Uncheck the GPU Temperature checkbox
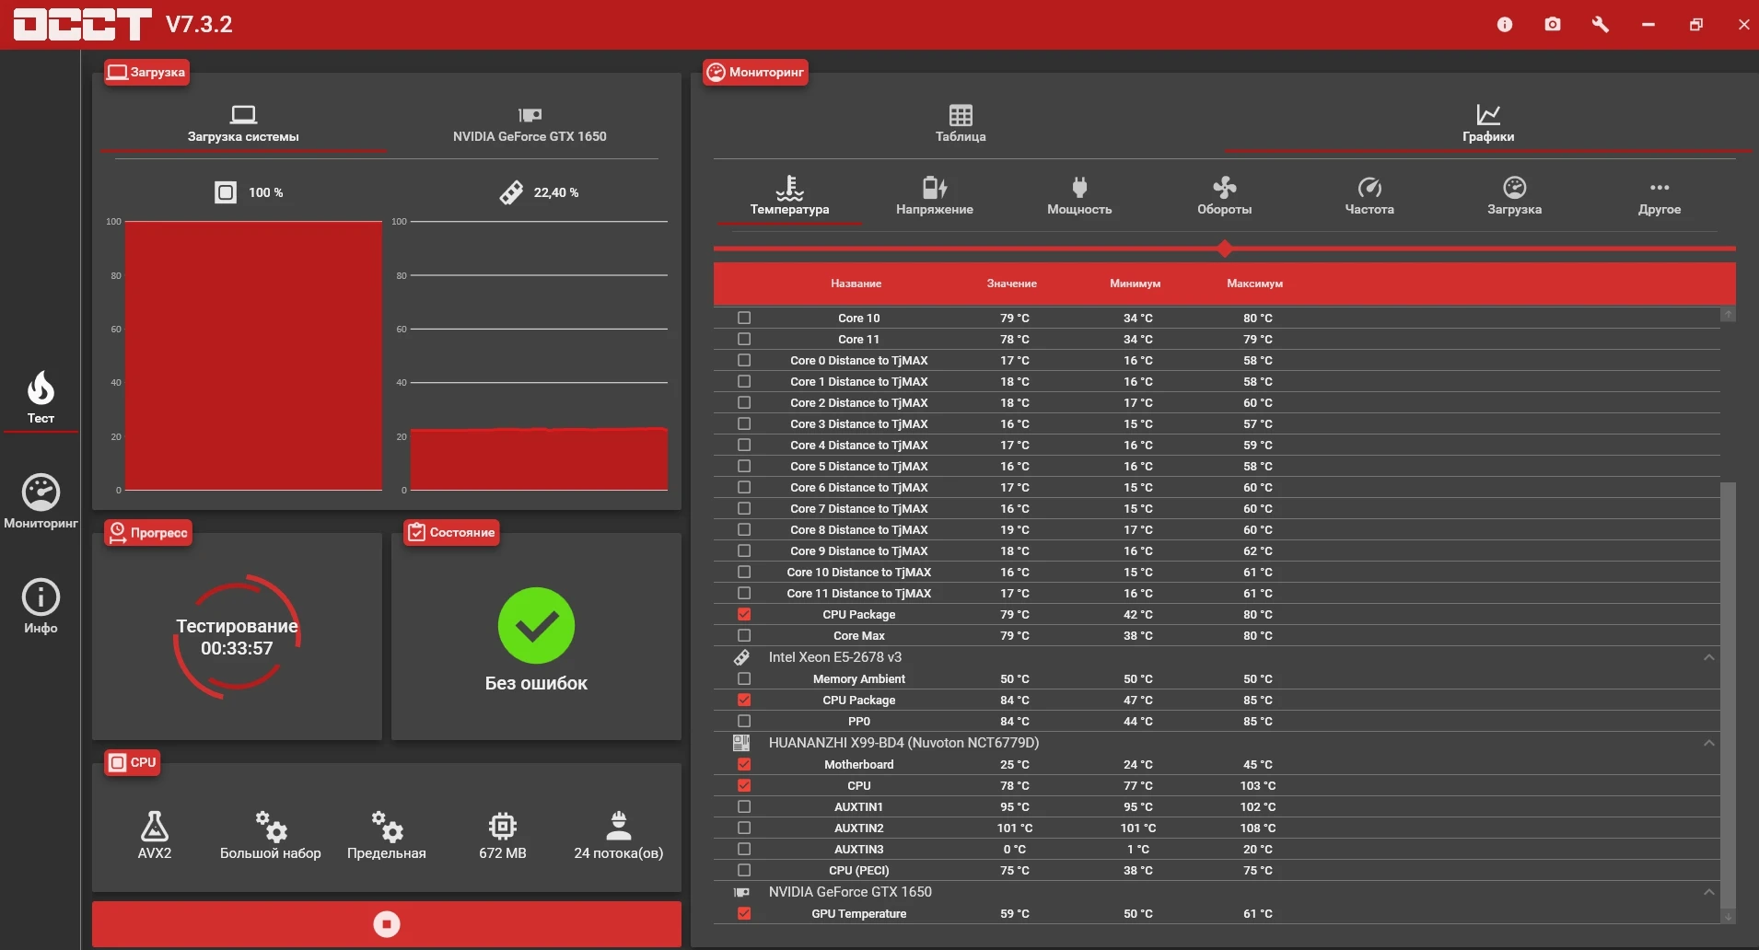The height and width of the screenshot is (950, 1759). coord(744,913)
